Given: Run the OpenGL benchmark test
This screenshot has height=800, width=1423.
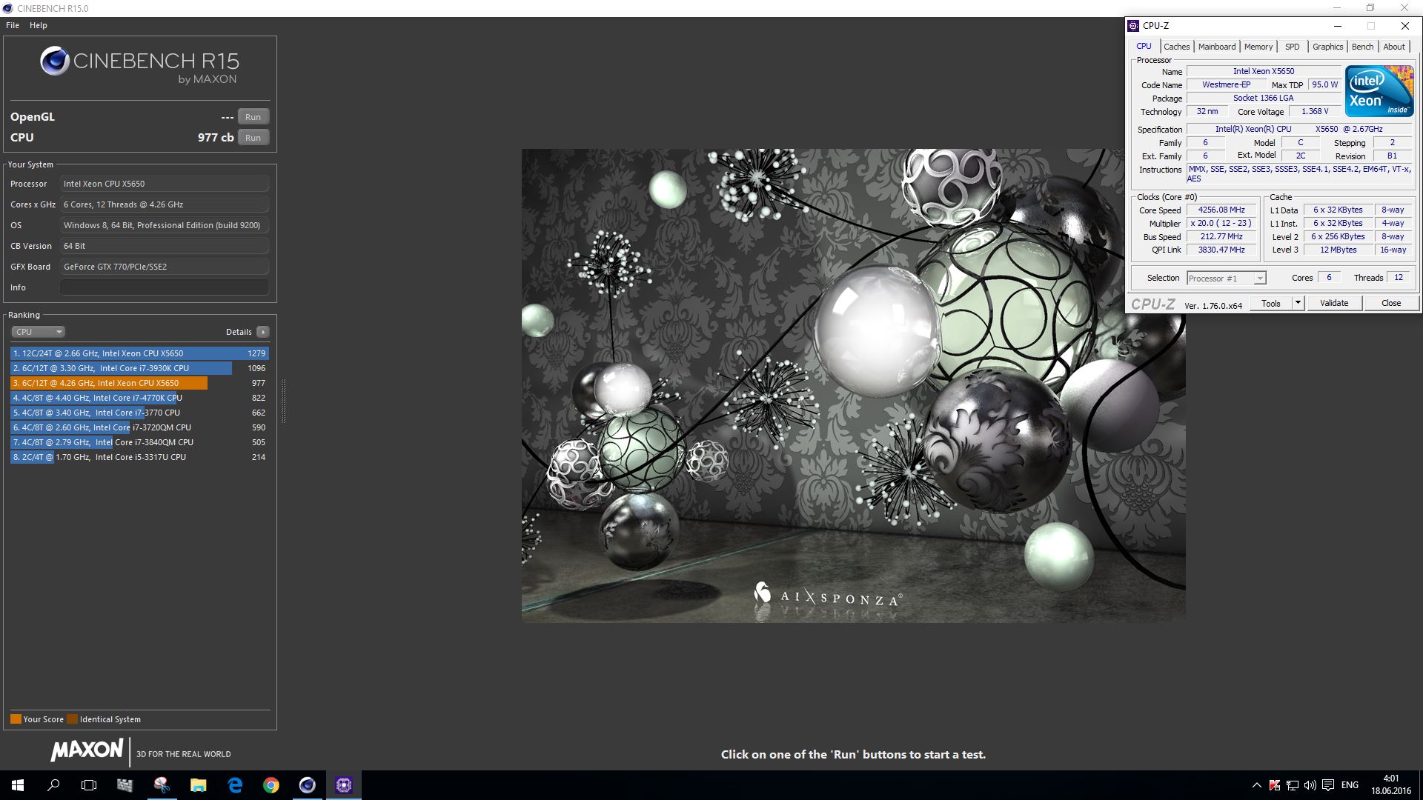Looking at the screenshot, I should 253,117.
